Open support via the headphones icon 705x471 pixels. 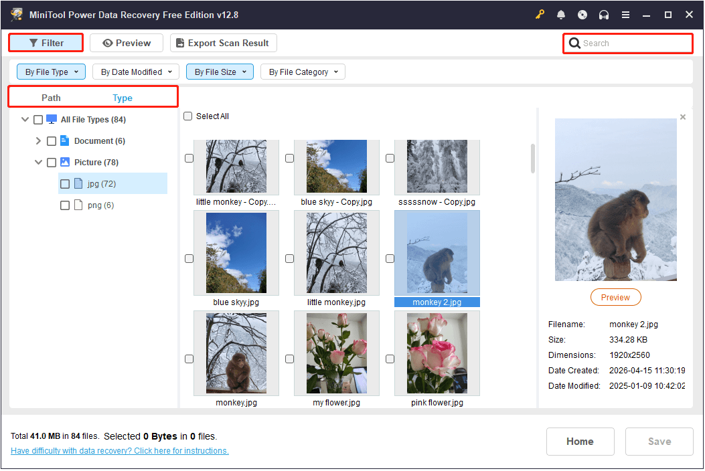[x=604, y=15]
